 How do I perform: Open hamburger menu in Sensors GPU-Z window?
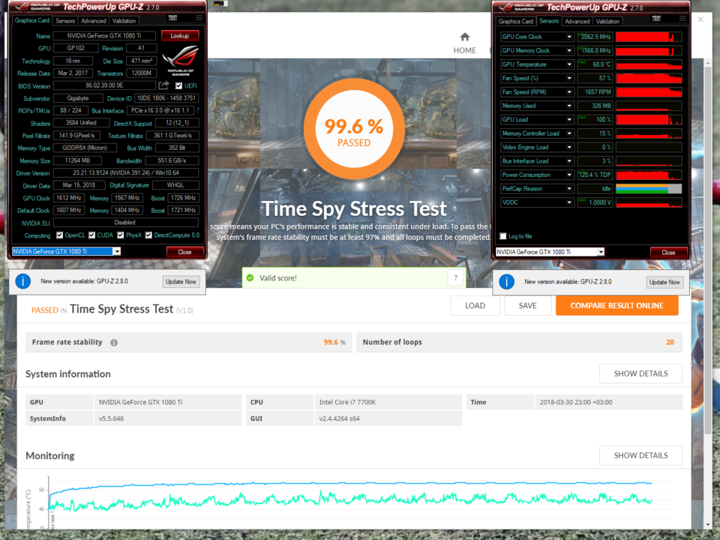point(682,18)
